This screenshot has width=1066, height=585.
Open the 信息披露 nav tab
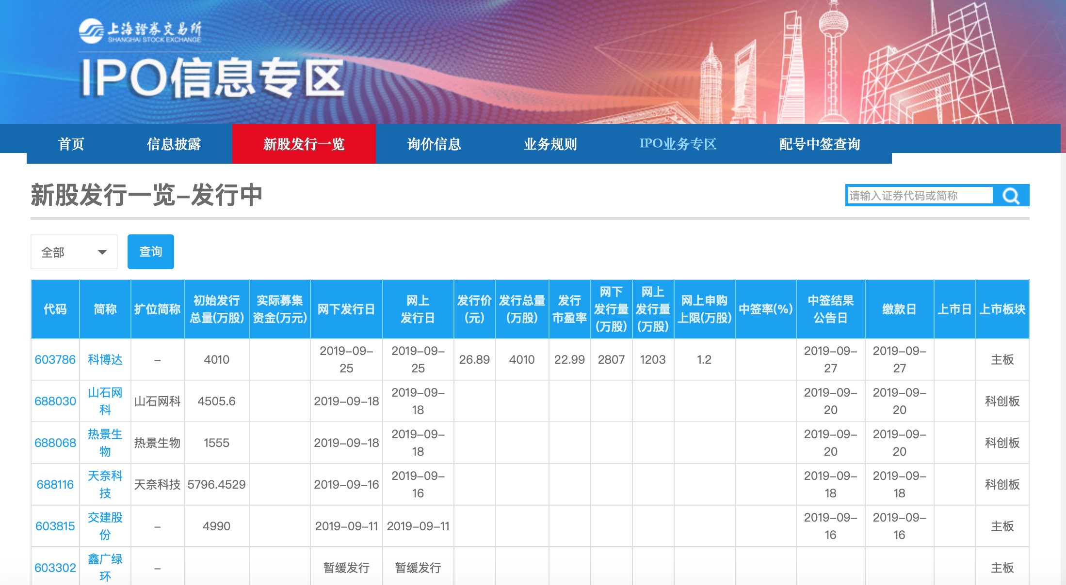174,144
